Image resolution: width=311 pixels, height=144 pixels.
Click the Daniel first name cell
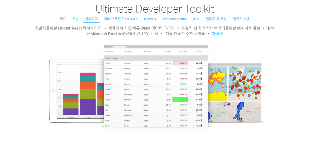point(108,89)
